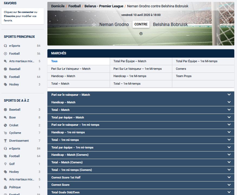Switch to the Tous markets tab
Image resolution: width=237 pixels, height=195 pixels.
54,61
